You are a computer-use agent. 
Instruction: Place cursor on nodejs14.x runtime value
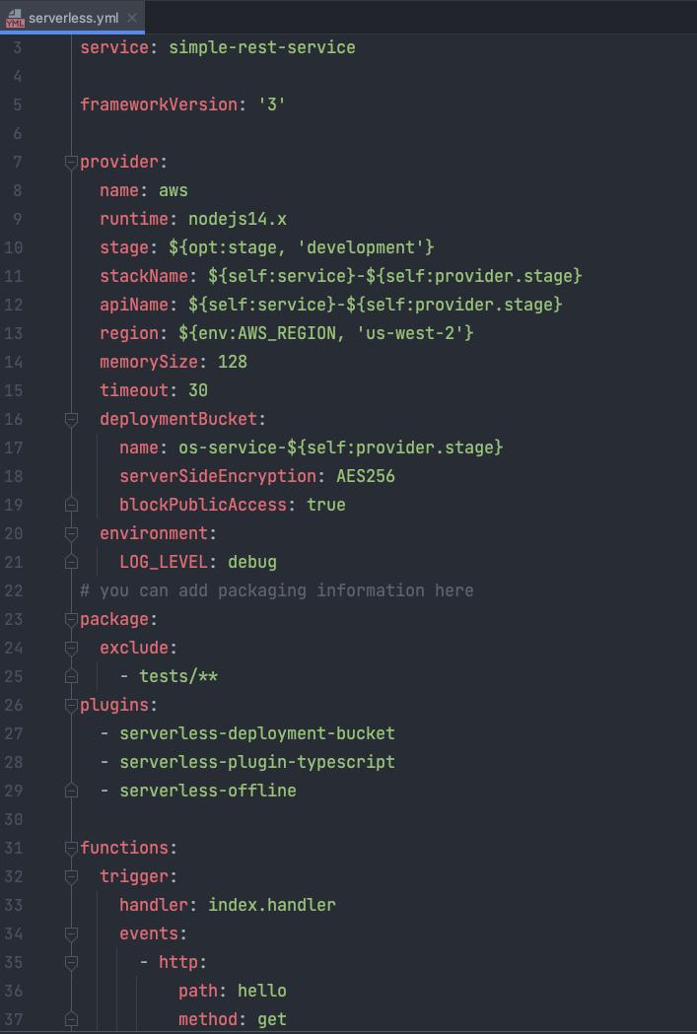pos(238,219)
